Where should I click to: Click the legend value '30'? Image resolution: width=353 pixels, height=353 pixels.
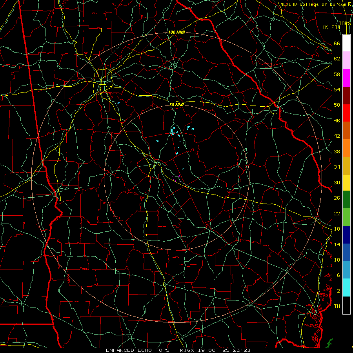click(337, 182)
